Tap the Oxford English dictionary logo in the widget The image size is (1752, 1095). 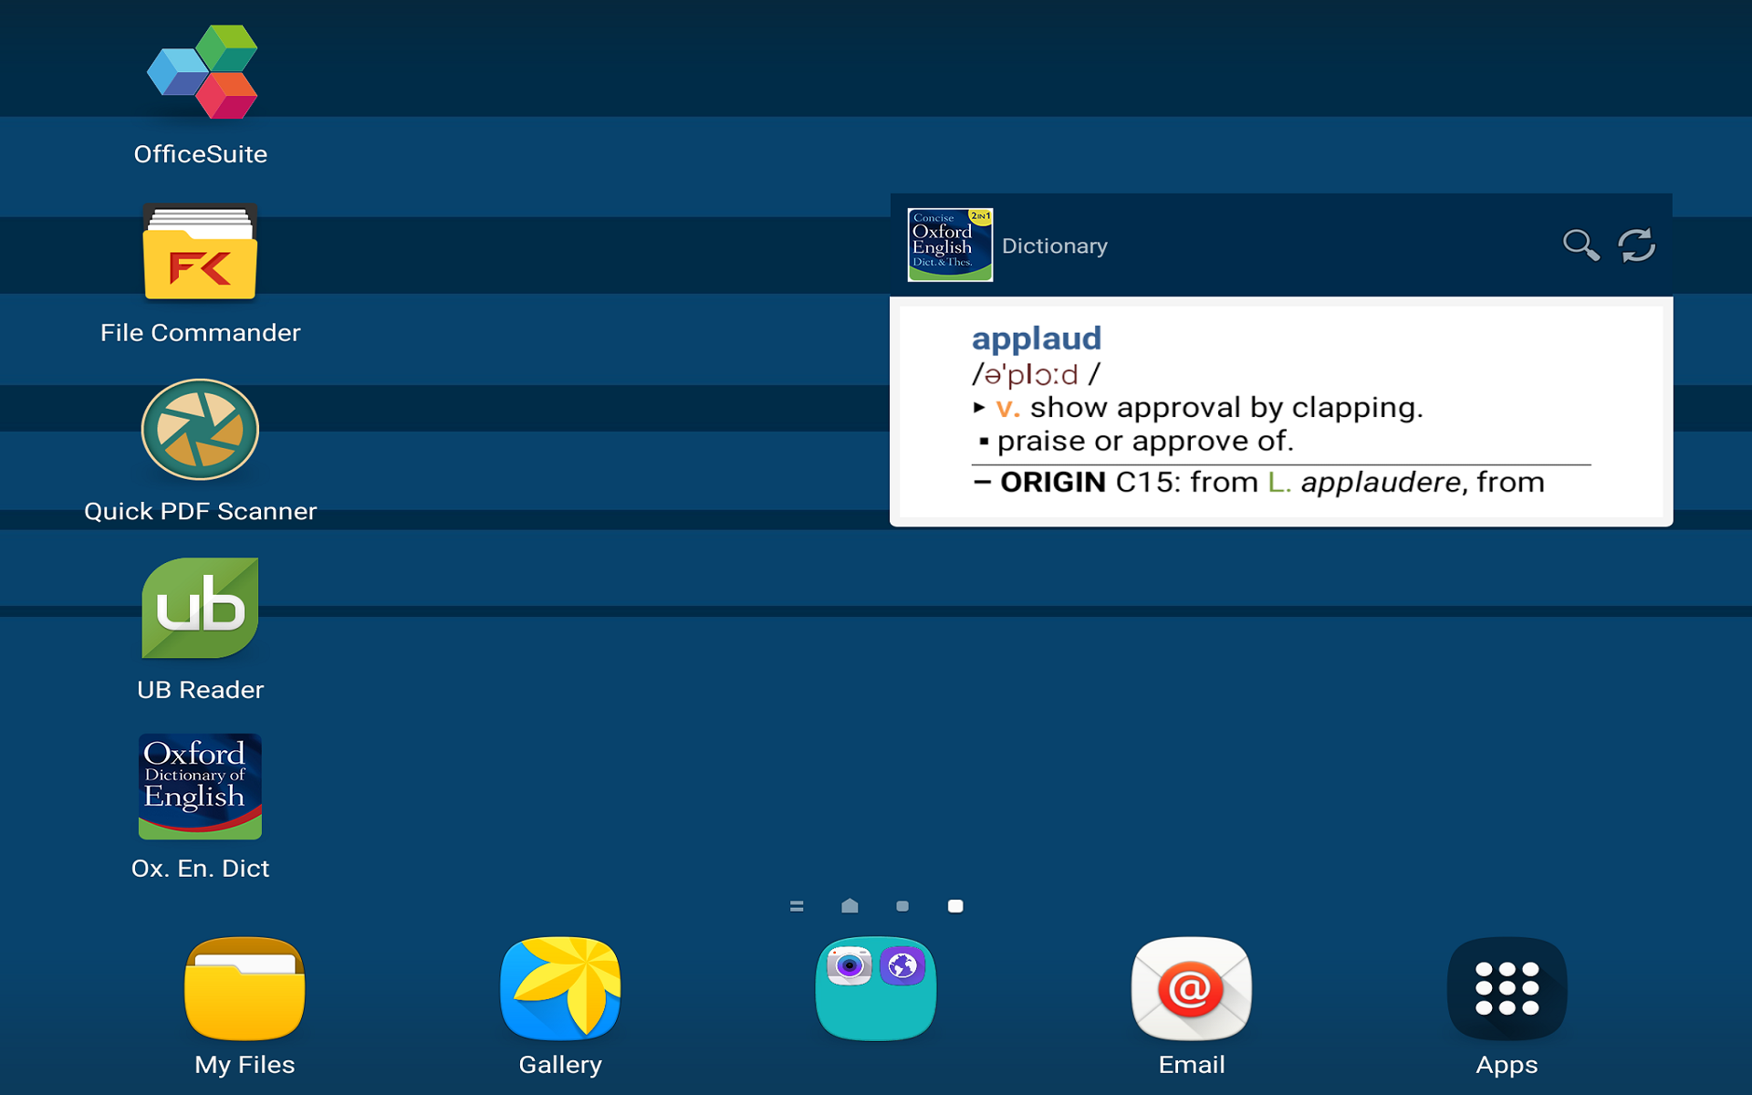949,244
